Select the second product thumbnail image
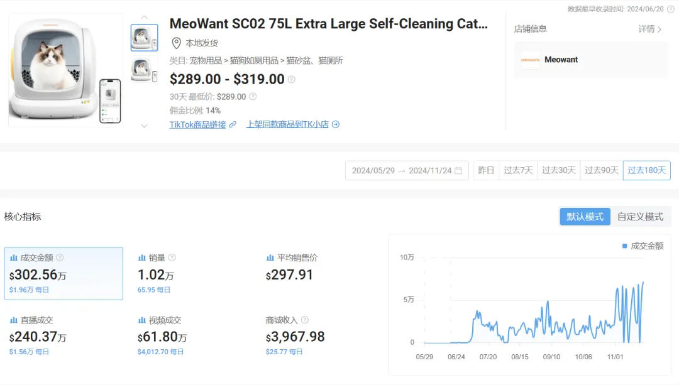Viewport: 679px width, 385px height. (x=144, y=68)
